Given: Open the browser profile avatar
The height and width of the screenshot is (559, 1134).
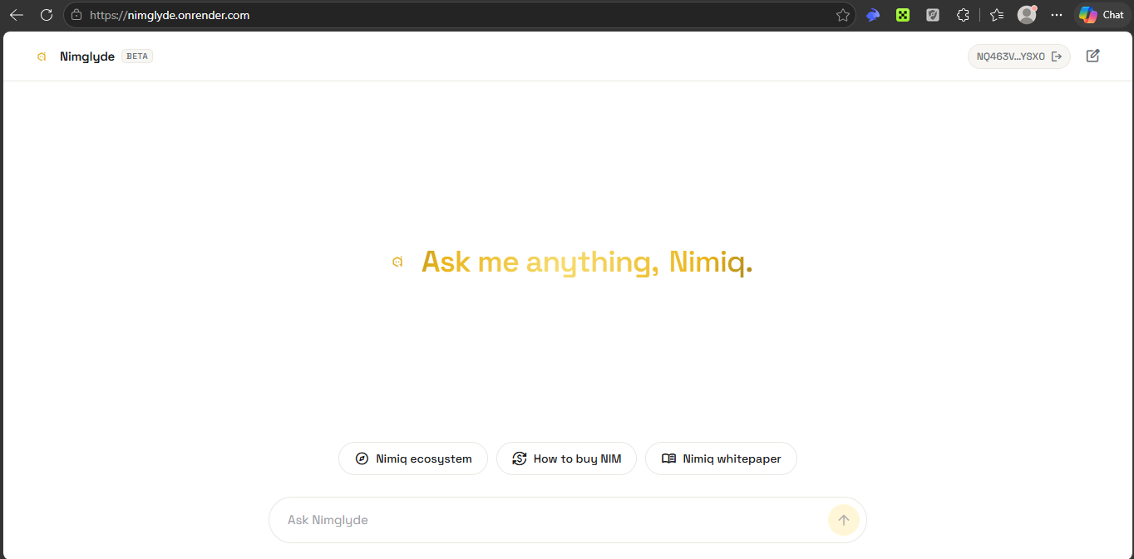Looking at the screenshot, I should pyautogui.click(x=1027, y=15).
